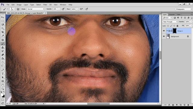Screen dimensions: 193x109
Task: Change the screen mode
Action: [x=3, y=104]
